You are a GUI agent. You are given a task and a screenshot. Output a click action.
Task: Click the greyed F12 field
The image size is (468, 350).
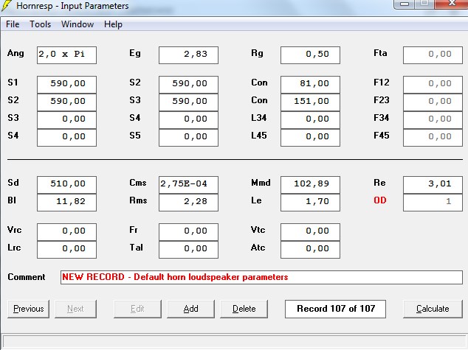pos(433,84)
